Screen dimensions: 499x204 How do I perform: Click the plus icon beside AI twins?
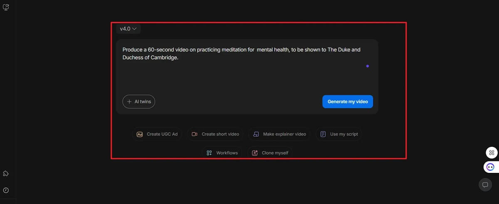tap(129, 102)
